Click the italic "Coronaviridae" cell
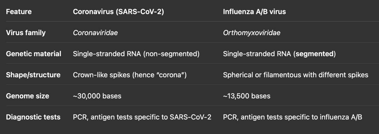379x134 pixels. 95,33
